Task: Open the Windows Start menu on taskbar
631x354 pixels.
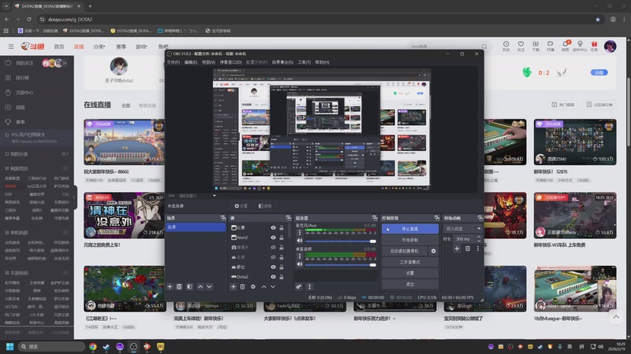Action: coord(10,346)
